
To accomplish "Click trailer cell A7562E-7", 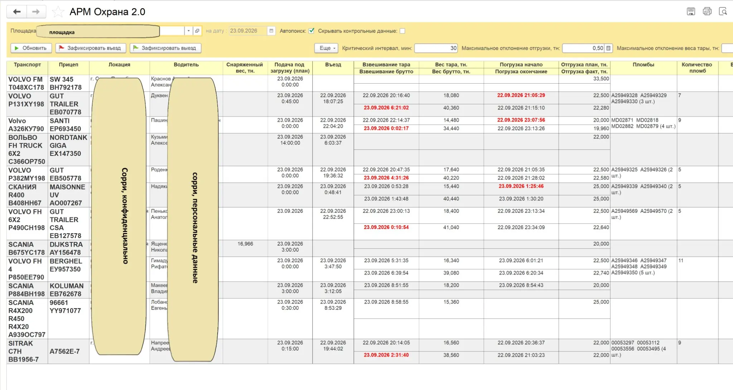I will point(68,351).
